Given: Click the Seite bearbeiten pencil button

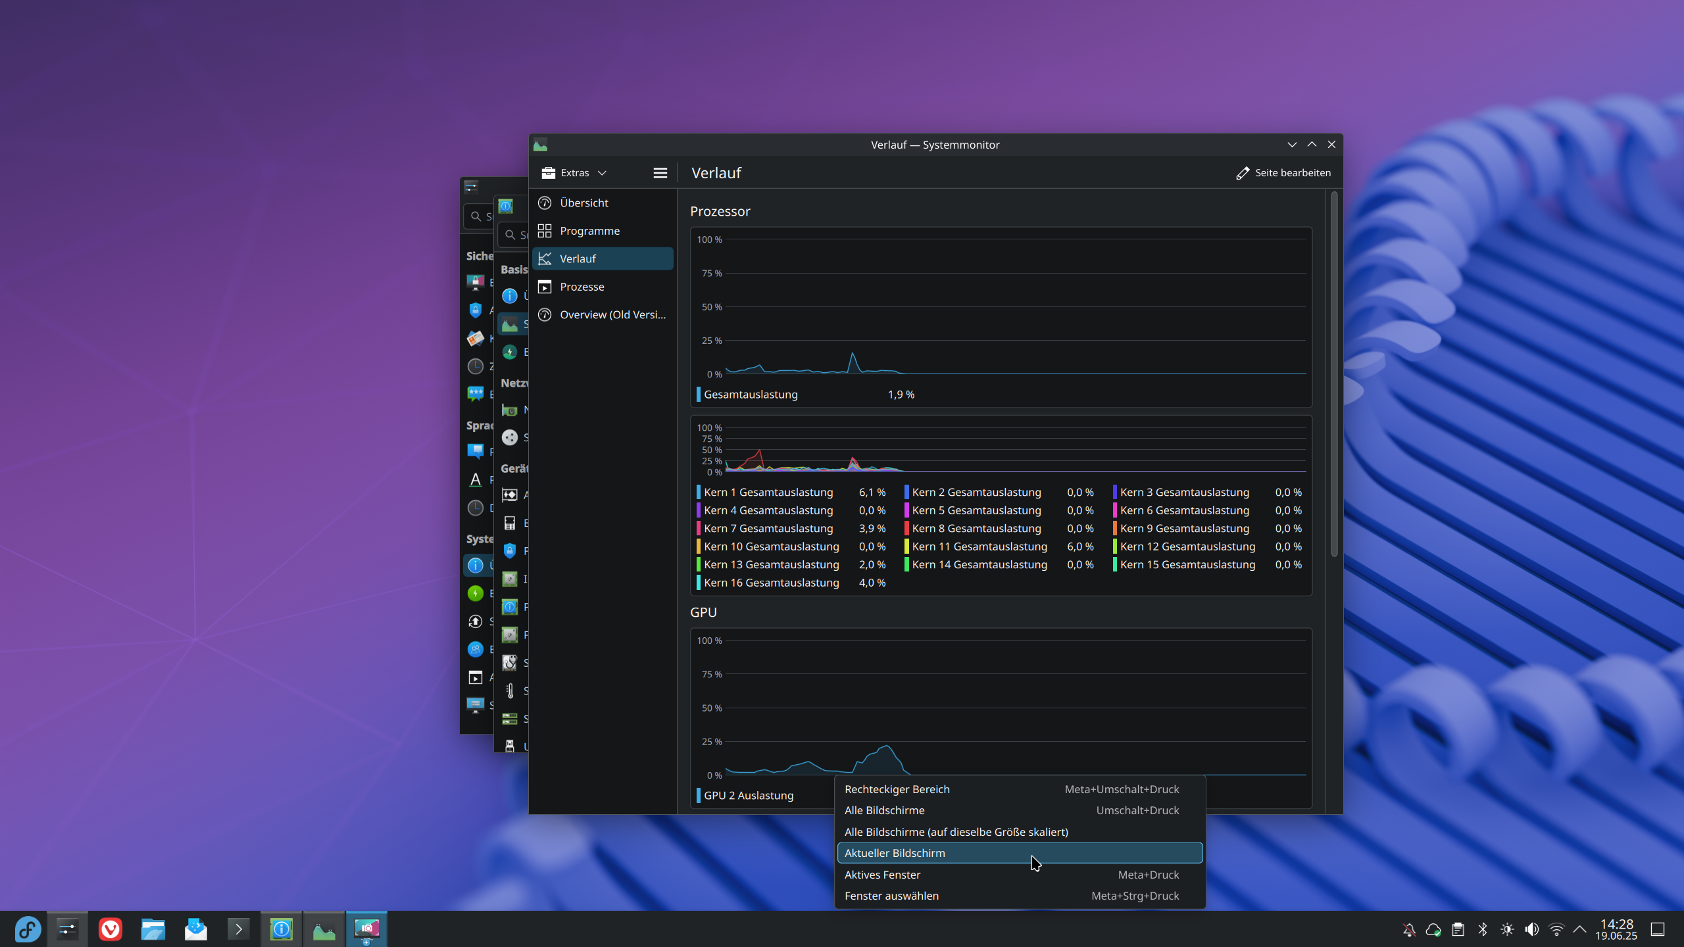Looking at the screenshot, I should (1283, 173).
